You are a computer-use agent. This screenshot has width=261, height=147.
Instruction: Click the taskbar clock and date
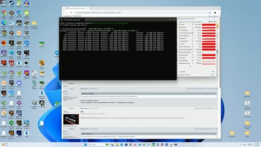[257, 145]
